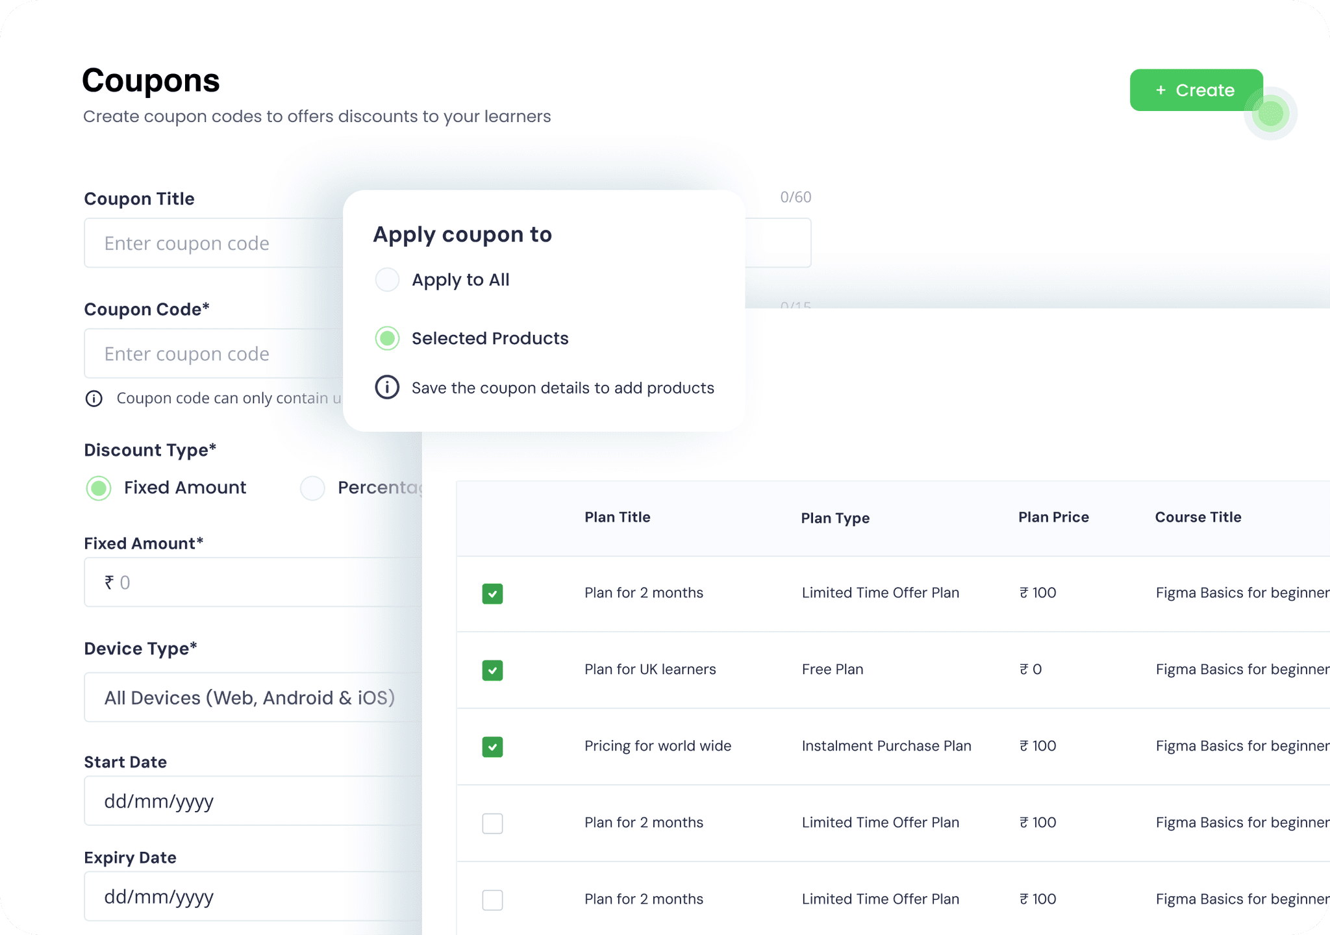Click the Apply coupon to heading

point(462,235)
